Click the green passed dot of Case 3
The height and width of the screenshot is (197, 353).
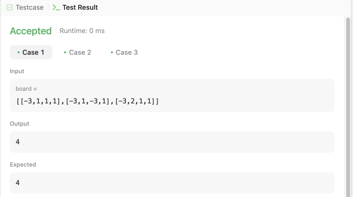pos(112,52)
